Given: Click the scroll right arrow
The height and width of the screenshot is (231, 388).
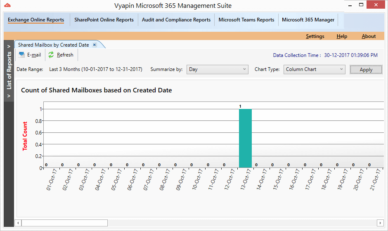Looking at the screenshot, I should click(380, 223).
